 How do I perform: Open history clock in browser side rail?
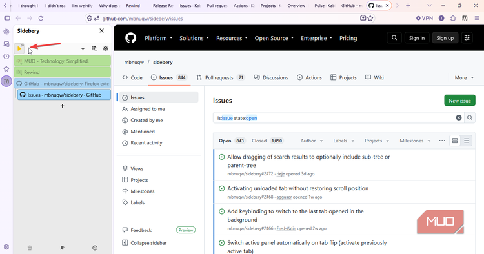pyautogui.click(x=6, y=57)
